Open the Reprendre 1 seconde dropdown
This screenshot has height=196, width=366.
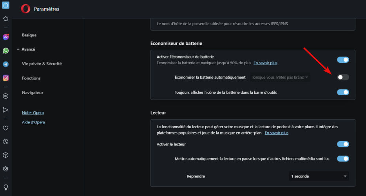[x=319, y=176]
